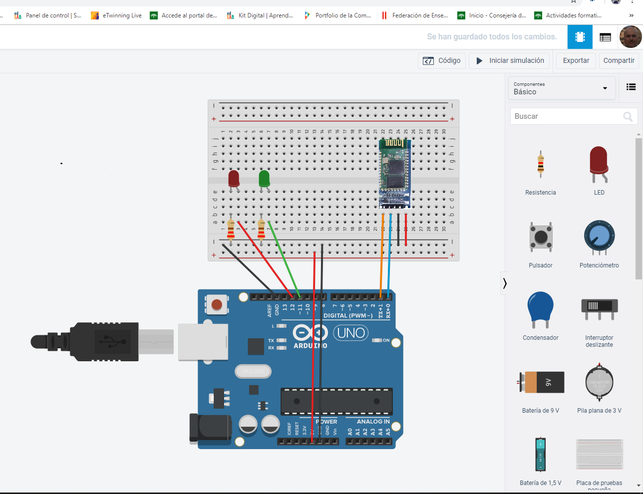Select resistor under green LED
643x494 pixels.
click(261, 229)
